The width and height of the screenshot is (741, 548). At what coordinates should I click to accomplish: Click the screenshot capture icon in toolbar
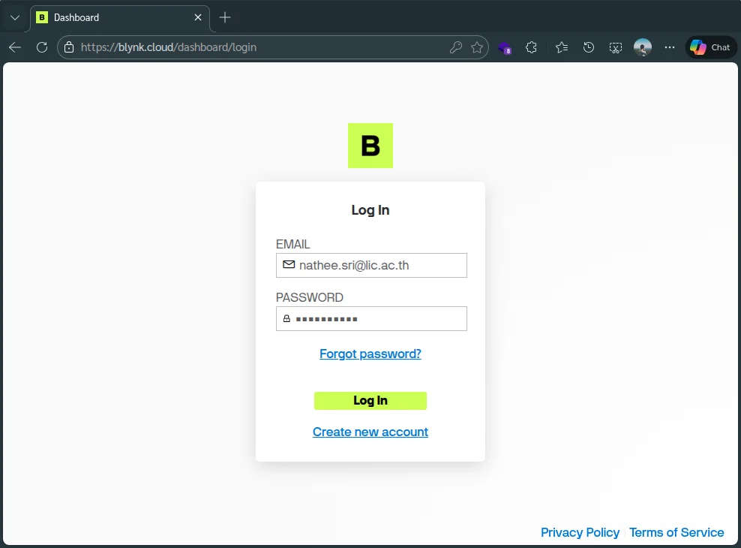coord(615,47)
